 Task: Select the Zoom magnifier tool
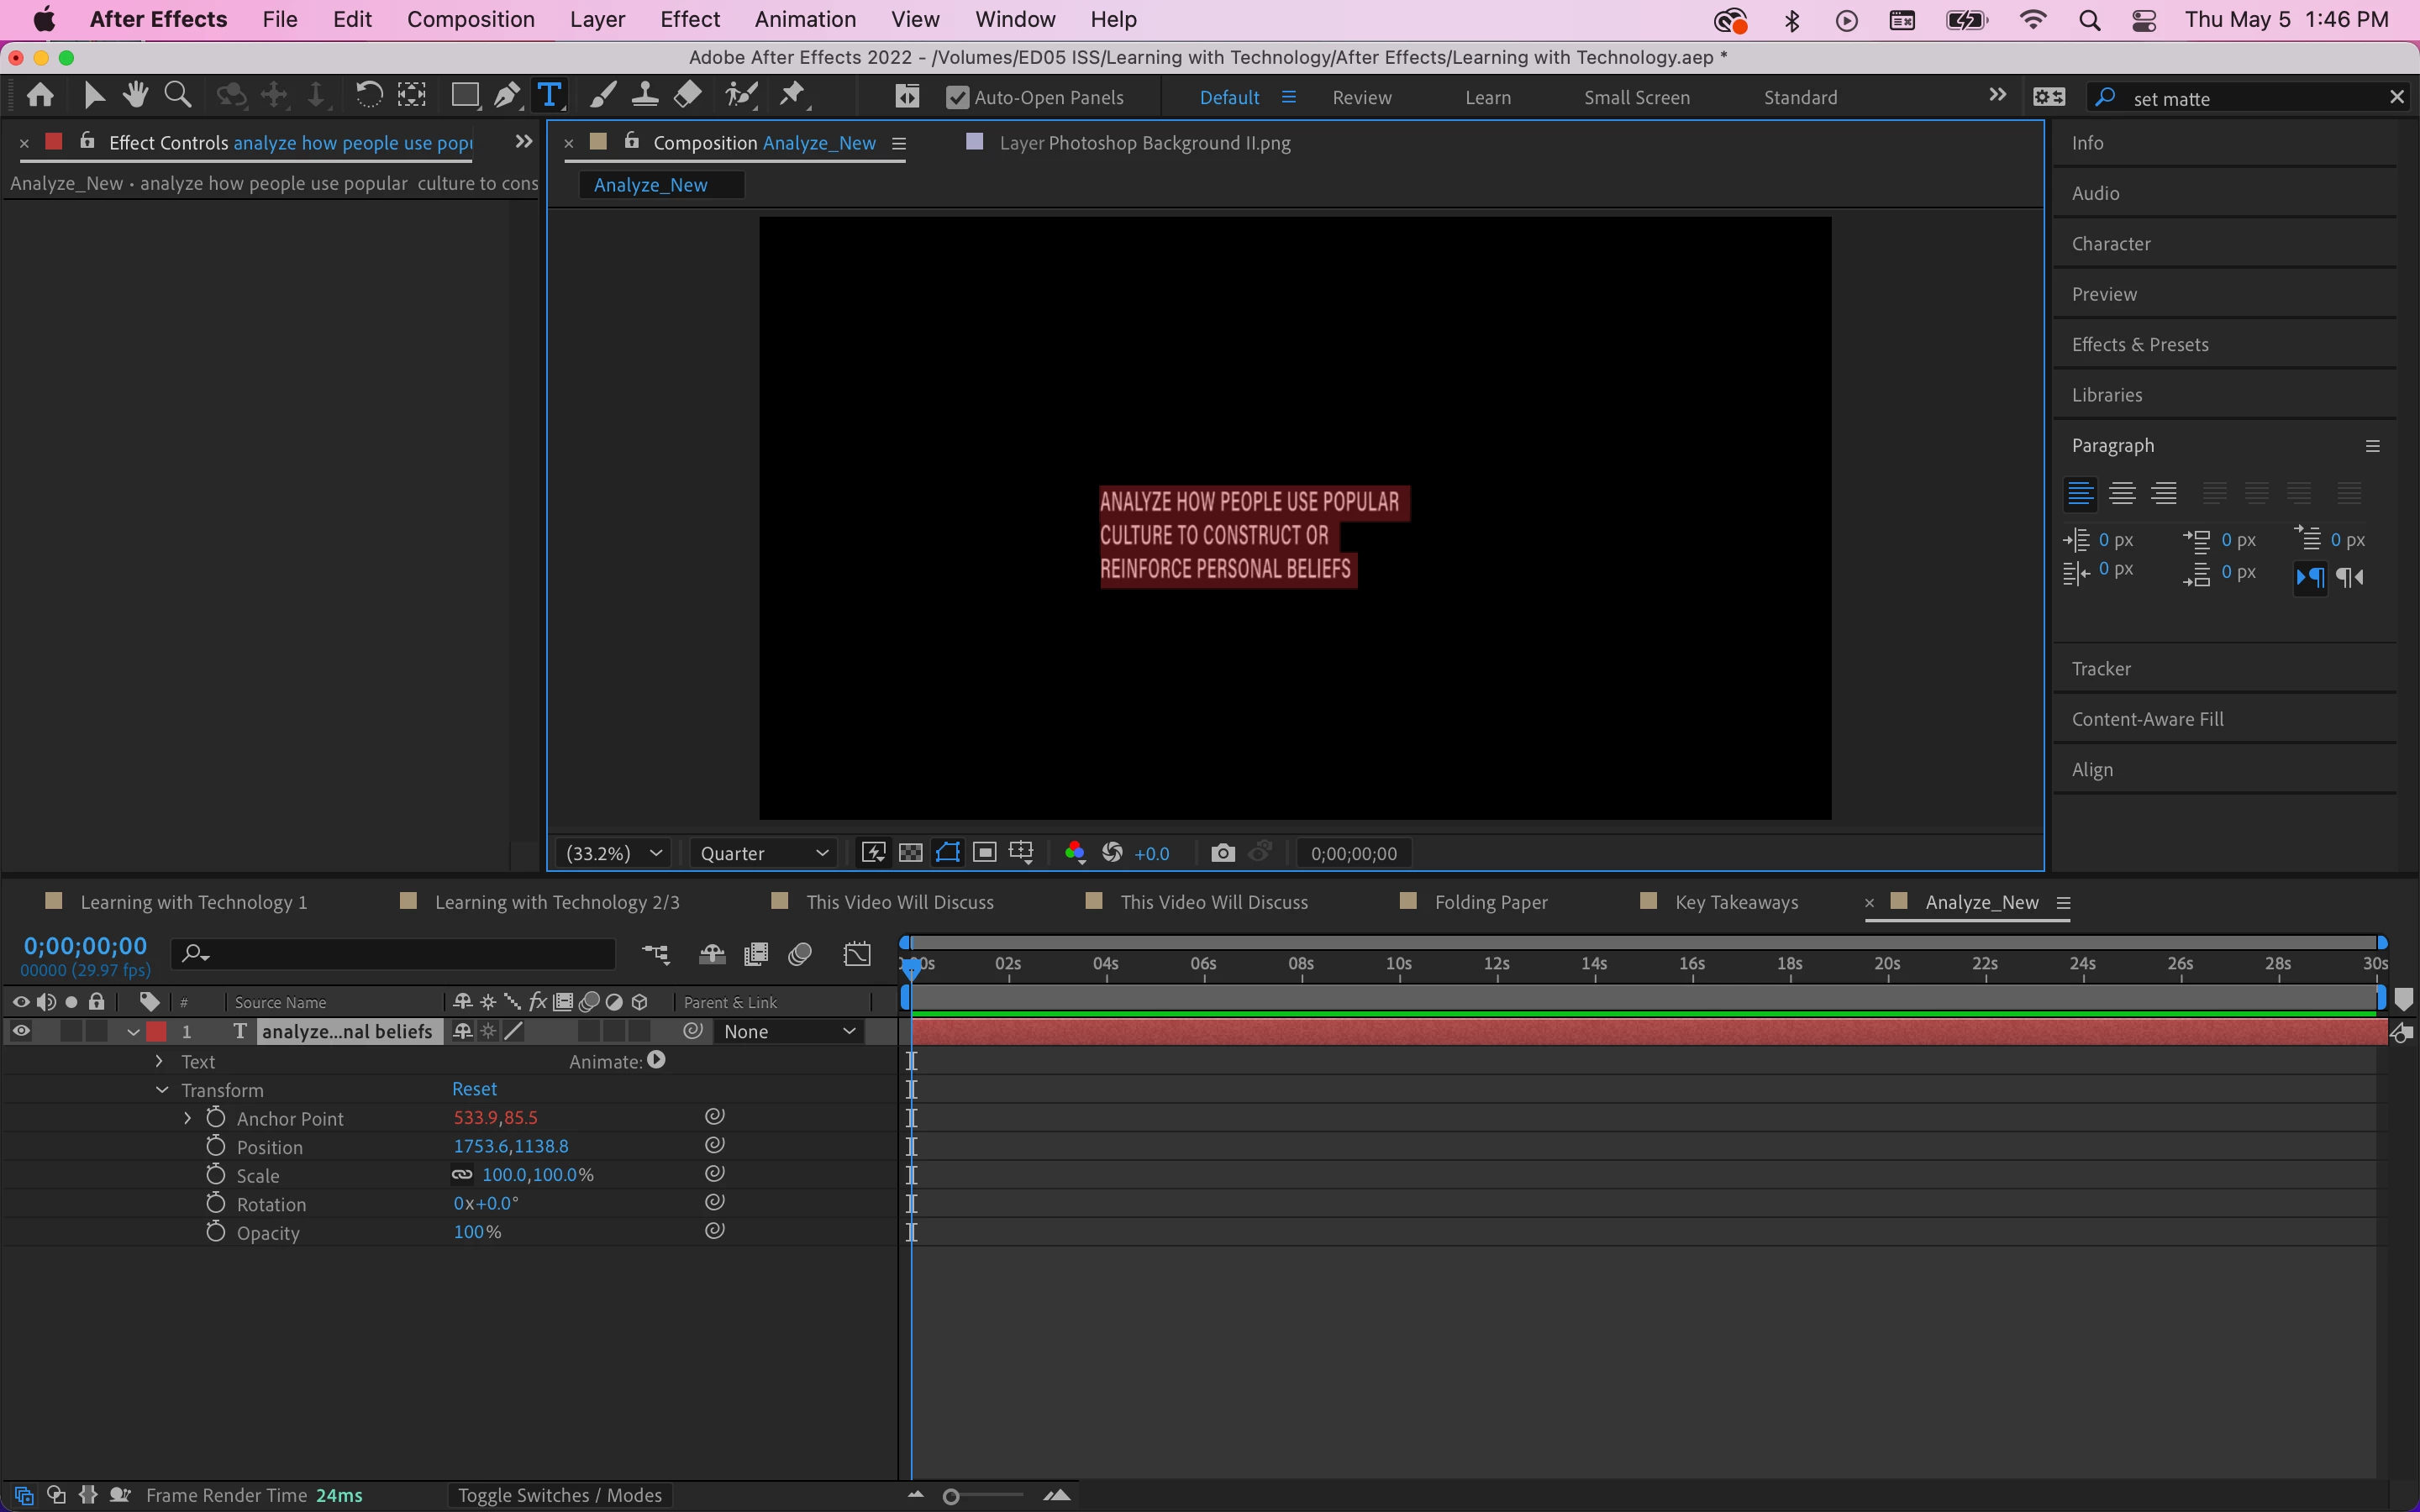pos(178,96)
